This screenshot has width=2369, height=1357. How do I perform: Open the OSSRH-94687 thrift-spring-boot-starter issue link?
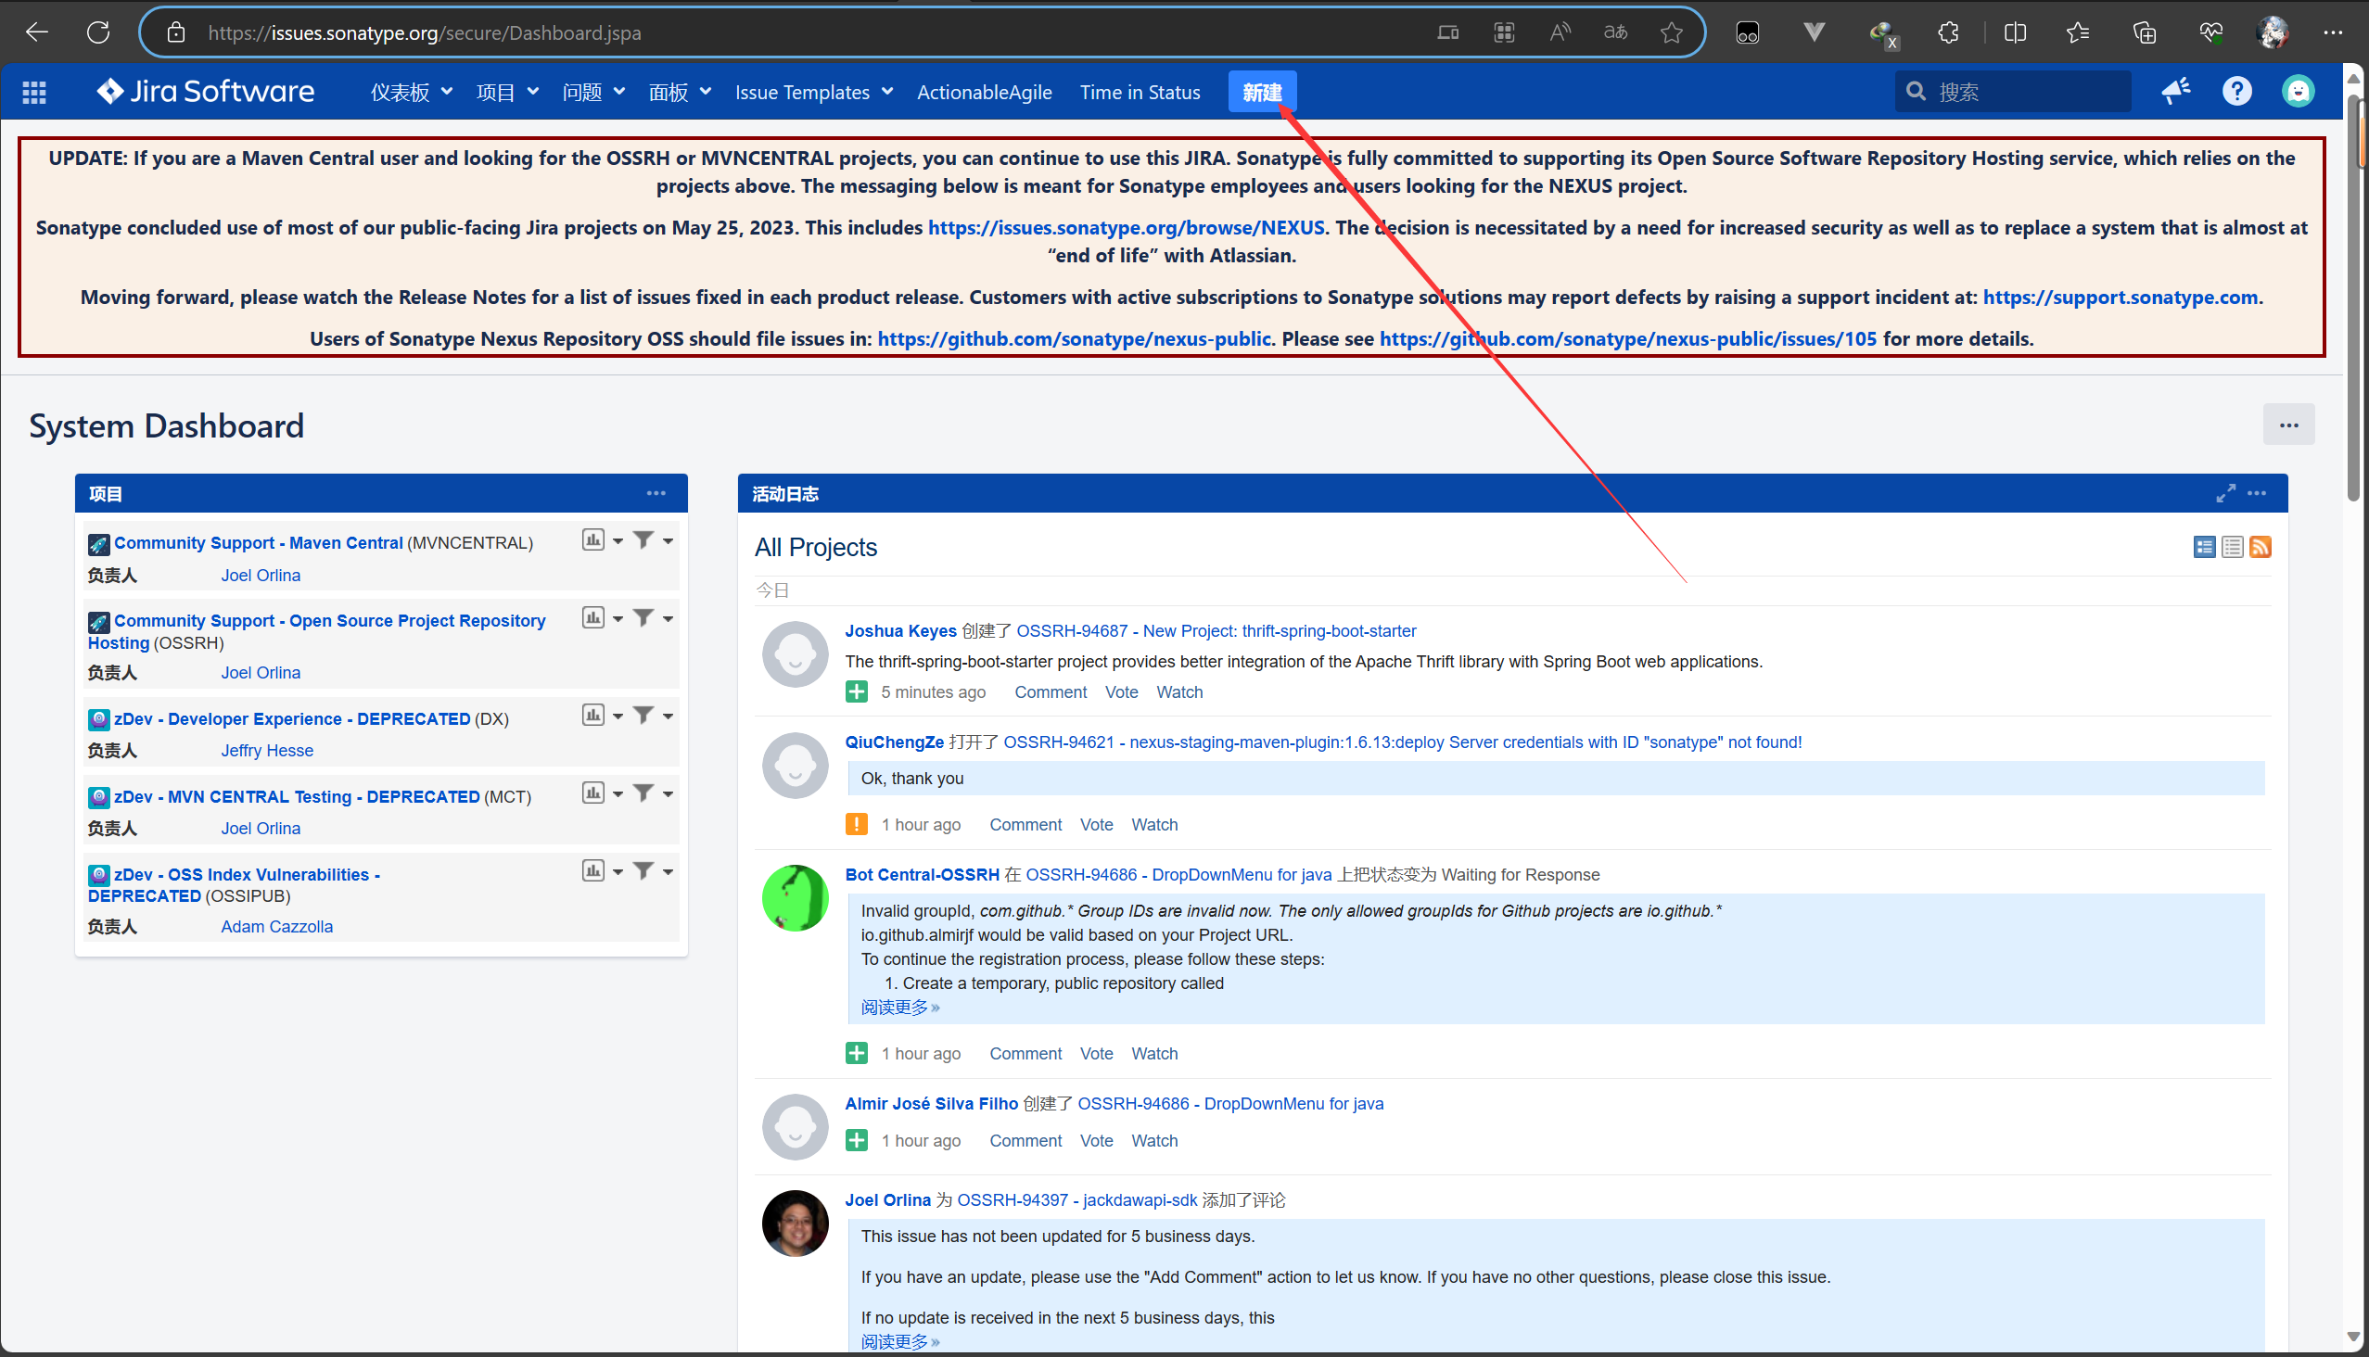tap(1216, 631)
